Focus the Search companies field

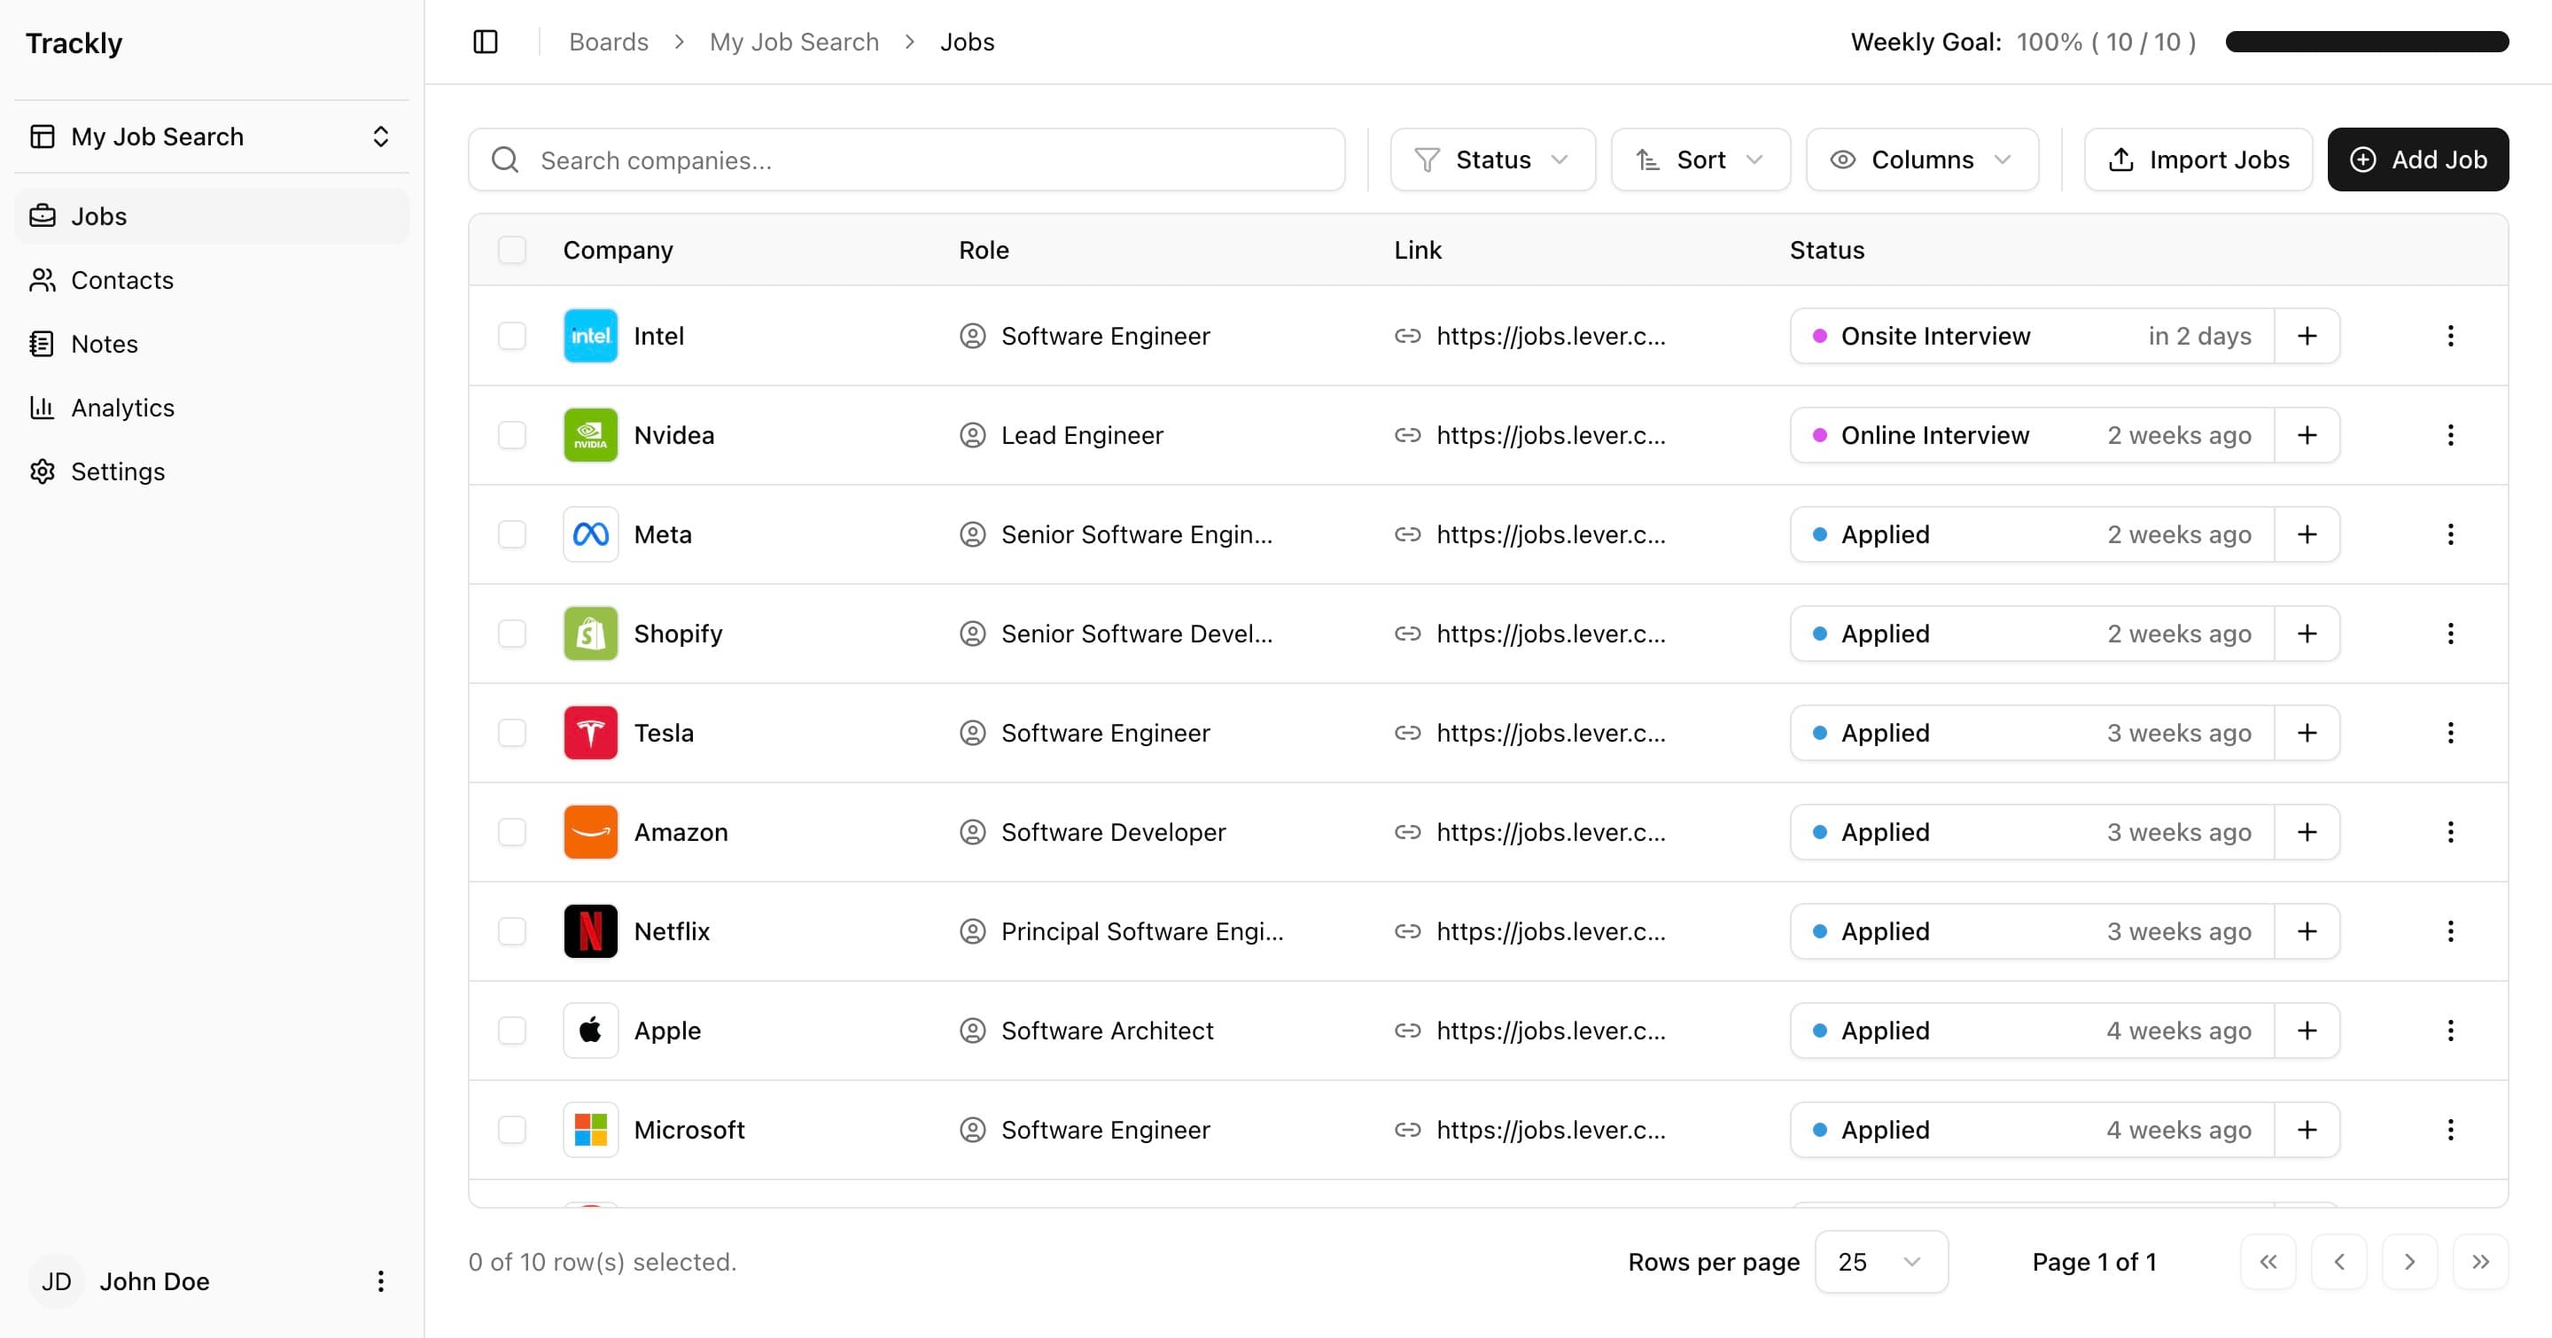pos(906,159)
